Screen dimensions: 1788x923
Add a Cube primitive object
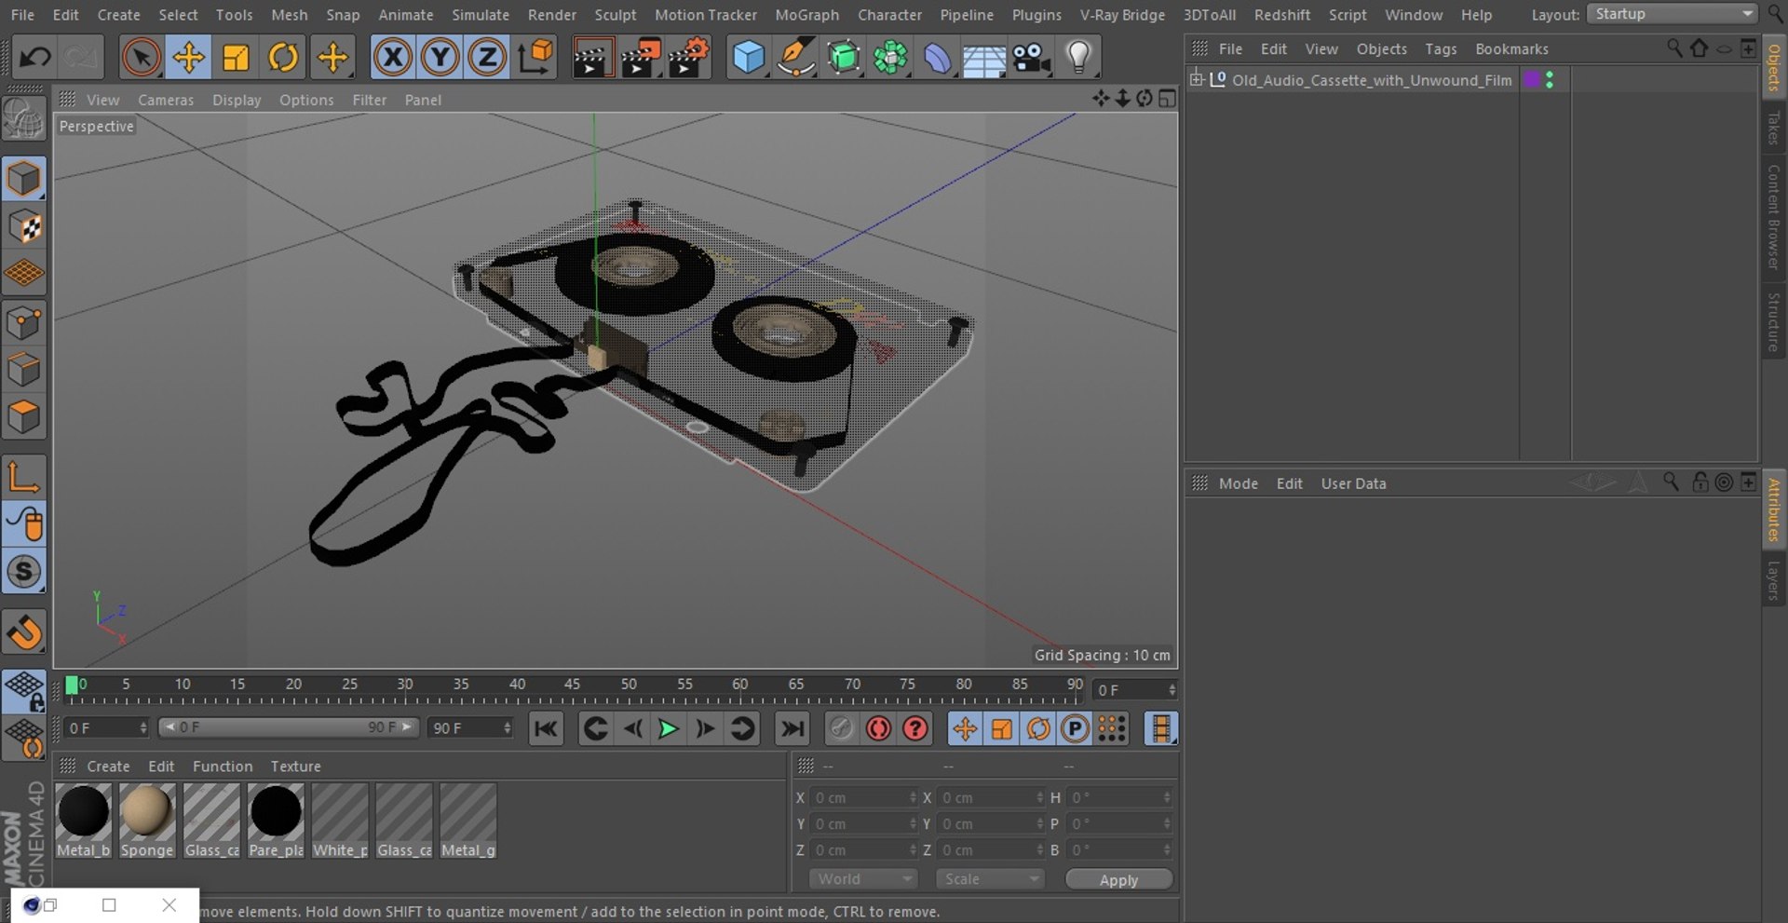pyautogui.click(x=749, y=58)
